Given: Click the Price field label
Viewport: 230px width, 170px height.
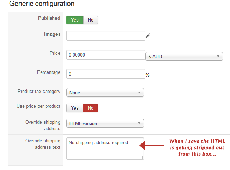Looking at the screenshot, I should pyautogui.click(x=55, y=53).
